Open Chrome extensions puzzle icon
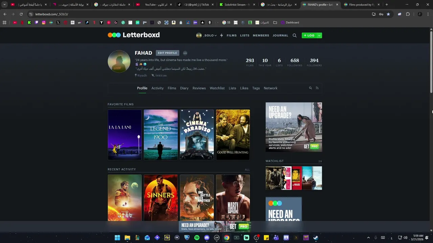This screenshot has height=243, width=433. click(408, 14)
